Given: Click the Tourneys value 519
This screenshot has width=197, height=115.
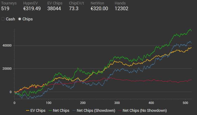Looking at the screenshot, I should [x=5, y=9].
